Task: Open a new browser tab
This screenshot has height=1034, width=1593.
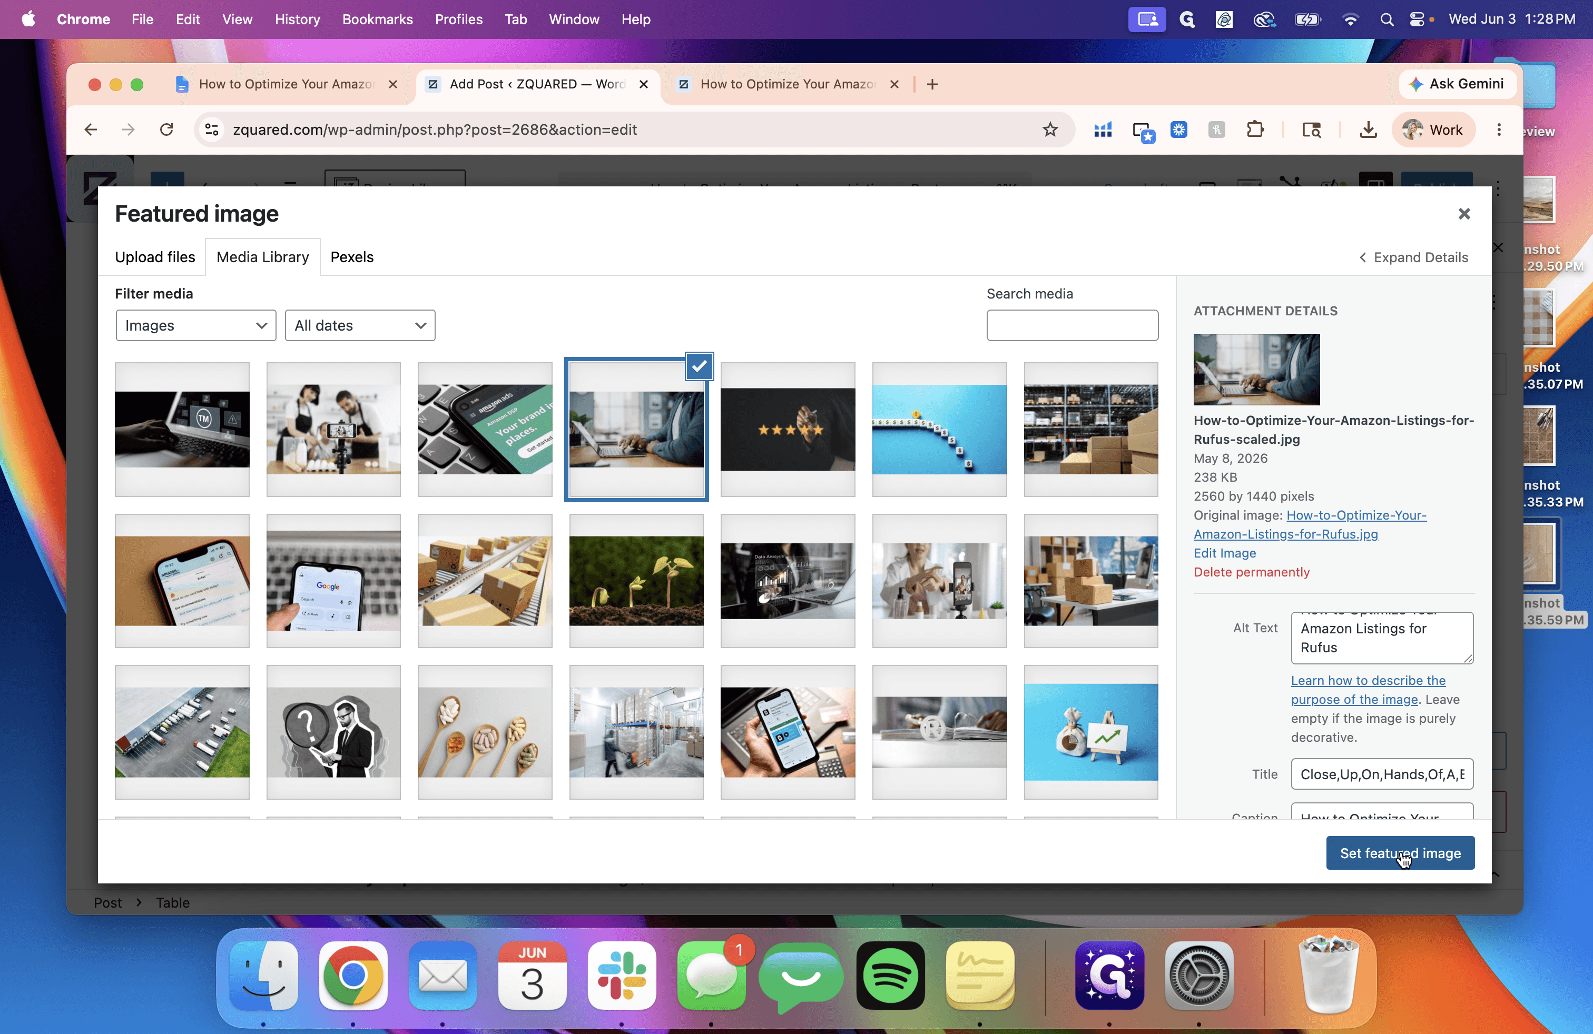Action: click(932, 84)
